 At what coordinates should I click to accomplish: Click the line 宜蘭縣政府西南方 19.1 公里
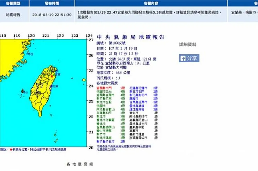point(123,63)
